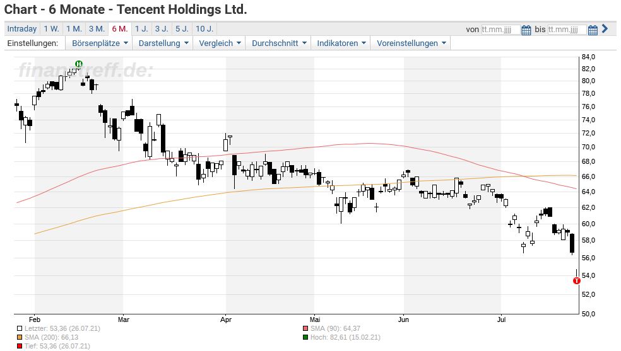Image resolution: width=621 pixels, height=351 pixels.
Task: Click the green Hoch legend swatch
Action: point(305,338)
